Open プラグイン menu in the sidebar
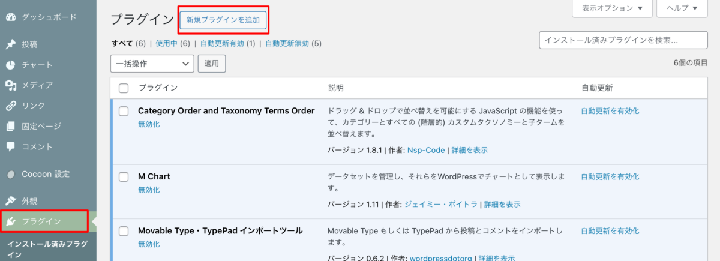The width and height of the screenshot is (720, 261). pyautogui.click(x=44, y=221)
